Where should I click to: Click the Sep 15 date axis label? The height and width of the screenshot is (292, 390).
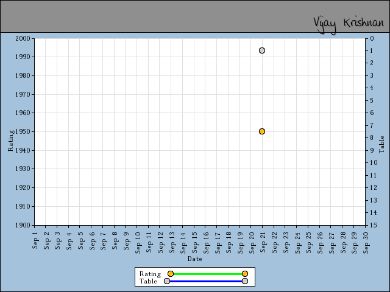coord(194,243)
